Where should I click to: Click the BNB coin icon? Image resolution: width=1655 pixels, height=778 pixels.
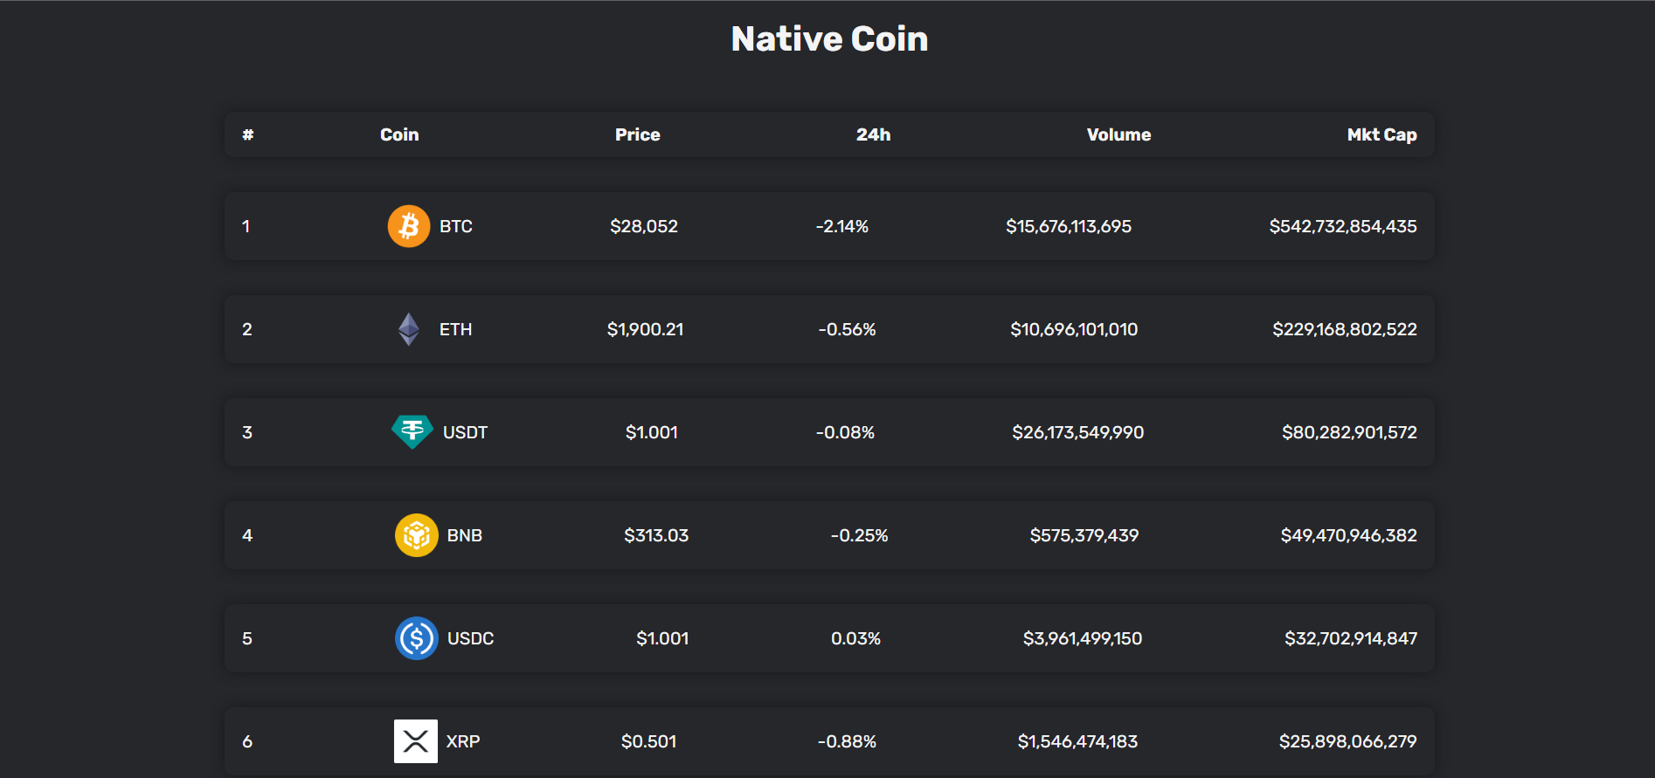coord(416,534)
